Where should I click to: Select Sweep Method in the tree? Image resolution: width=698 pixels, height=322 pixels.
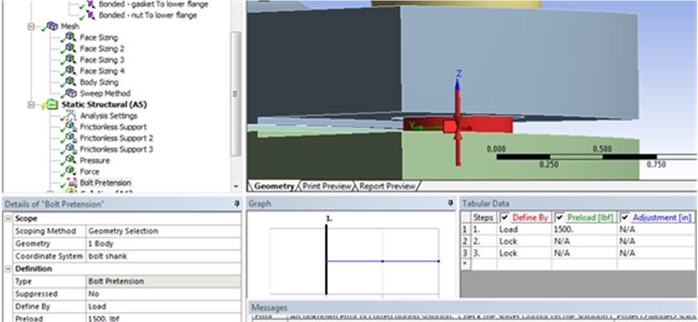pyautogui.click(x=105, y=93)
